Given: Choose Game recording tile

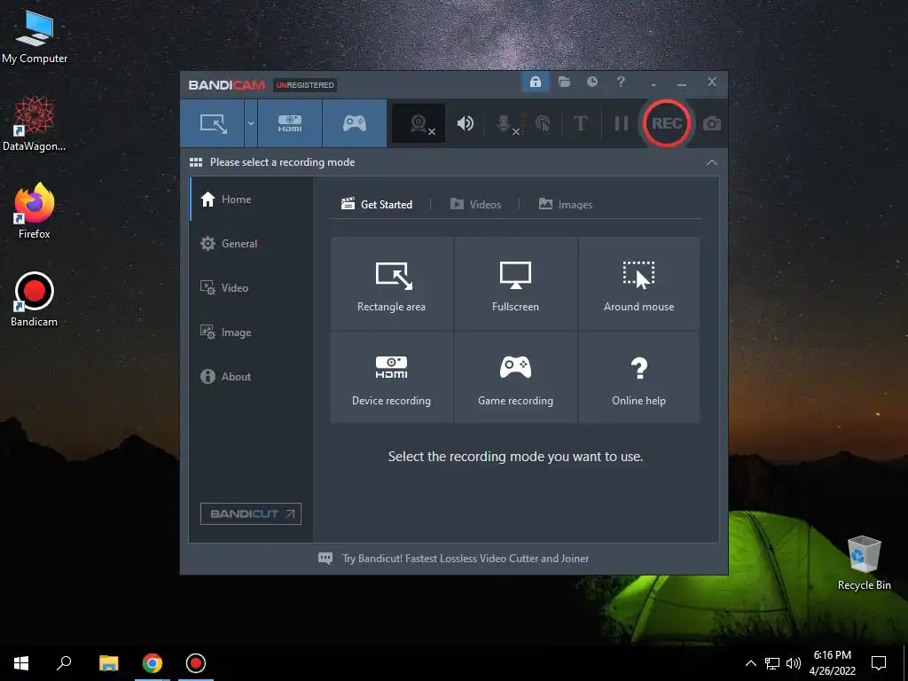Looking at the screenshot, I should click(515, 377).
